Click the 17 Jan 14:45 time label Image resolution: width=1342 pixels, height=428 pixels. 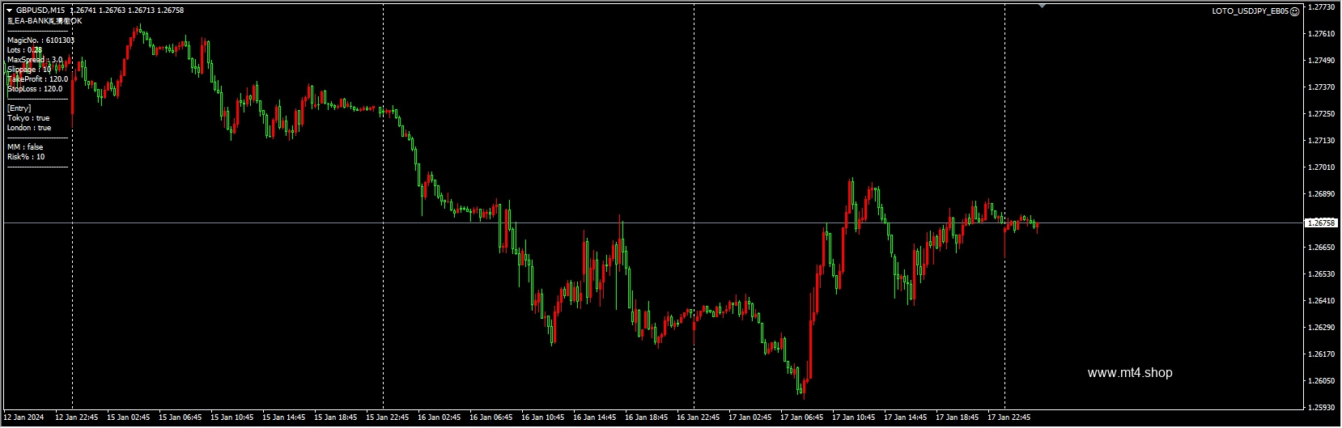click(x=905, y=418)
